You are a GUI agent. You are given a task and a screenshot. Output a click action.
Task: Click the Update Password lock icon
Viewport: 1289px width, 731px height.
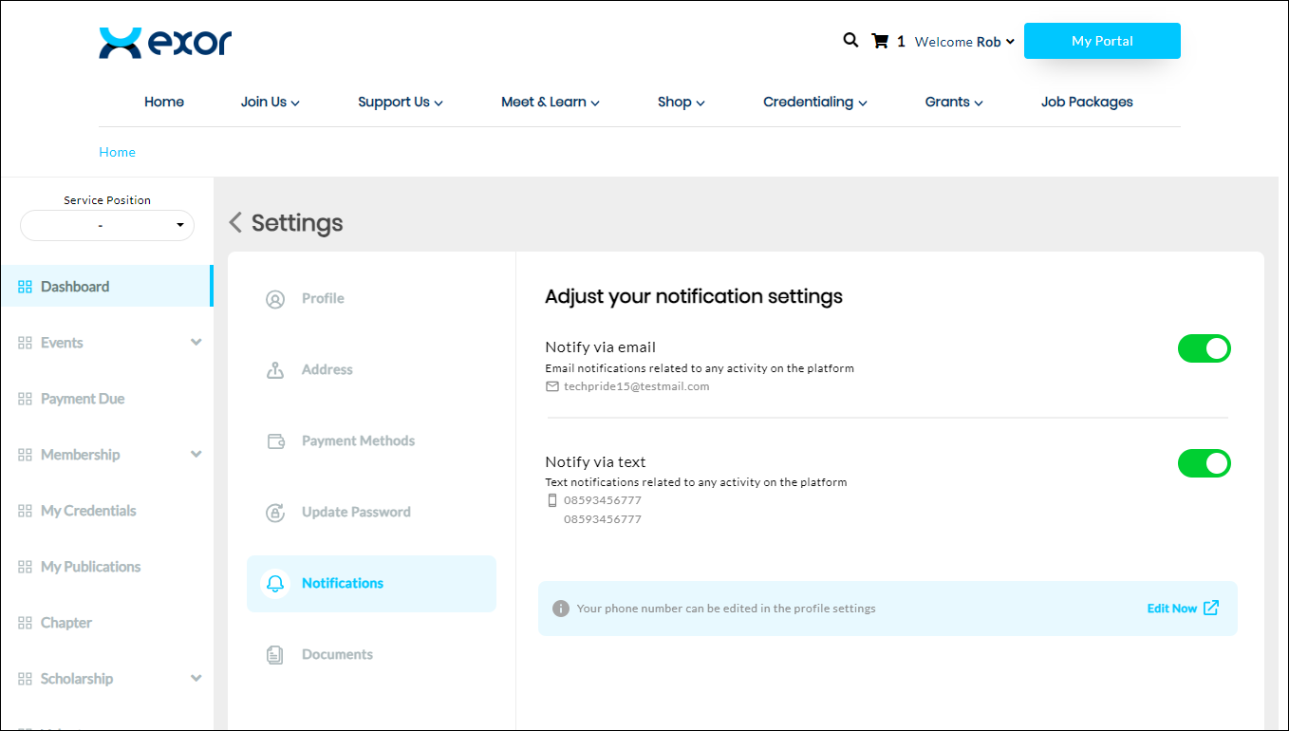tap(275, 513)
